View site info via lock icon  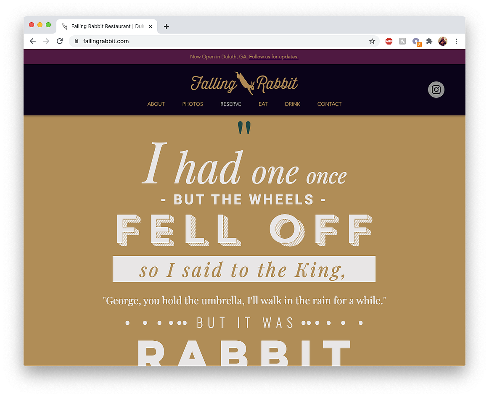coord(77,41)
